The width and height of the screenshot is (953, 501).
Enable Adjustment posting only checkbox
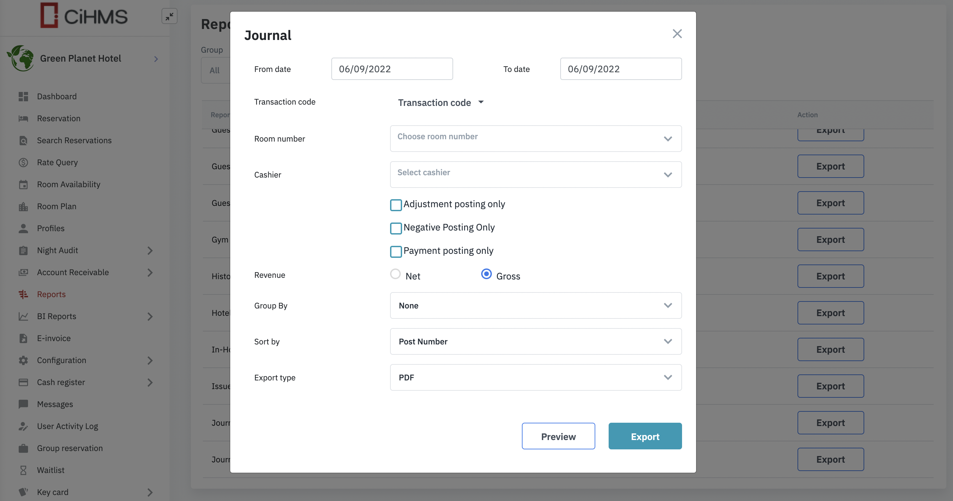tap(396, 205)
